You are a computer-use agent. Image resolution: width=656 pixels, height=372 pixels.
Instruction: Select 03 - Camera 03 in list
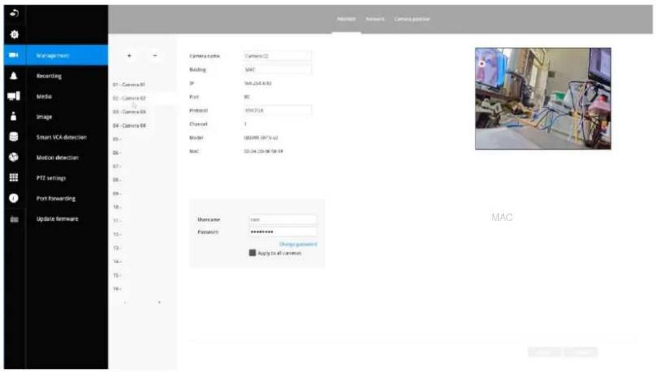tap(129, 112)
